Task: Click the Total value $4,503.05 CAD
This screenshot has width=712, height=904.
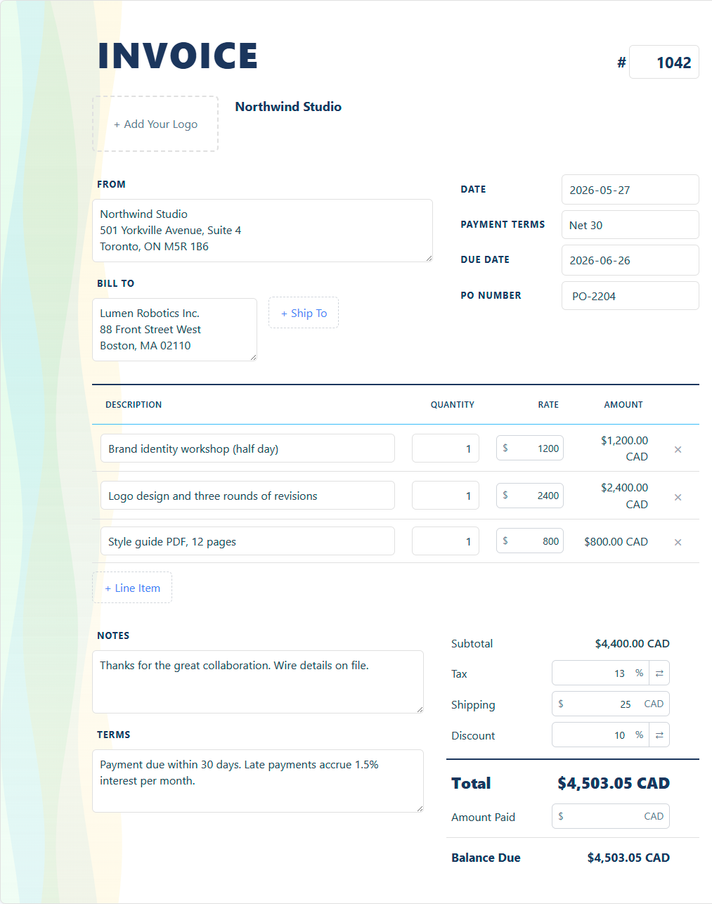Action: tap(614, 783)
